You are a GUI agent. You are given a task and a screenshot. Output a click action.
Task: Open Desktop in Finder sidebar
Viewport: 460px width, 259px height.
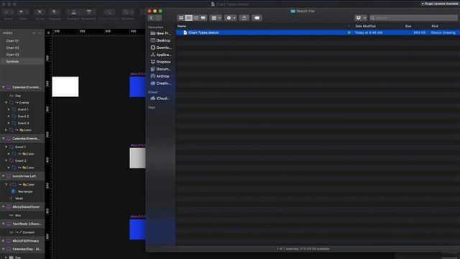click(x=160, y=40)
